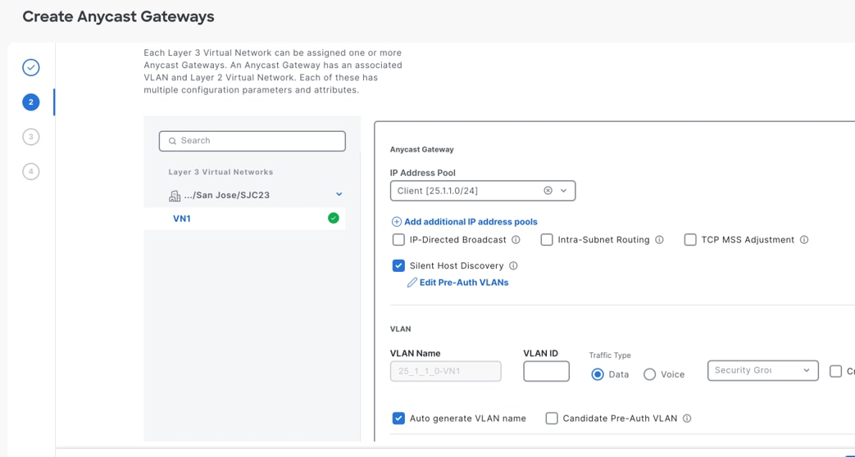Screen dimensions: 855x457
Task: Check Candidate Pre-Auth VLAN
Action: click(552, 419)
